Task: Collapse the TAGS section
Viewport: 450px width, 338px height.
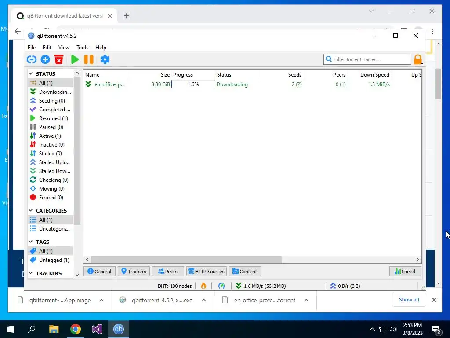Action: click(x=31, y=242)
